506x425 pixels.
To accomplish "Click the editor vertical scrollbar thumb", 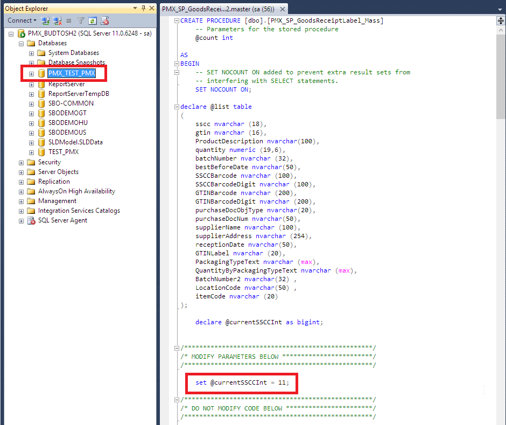I will click(x=501, y=70).
